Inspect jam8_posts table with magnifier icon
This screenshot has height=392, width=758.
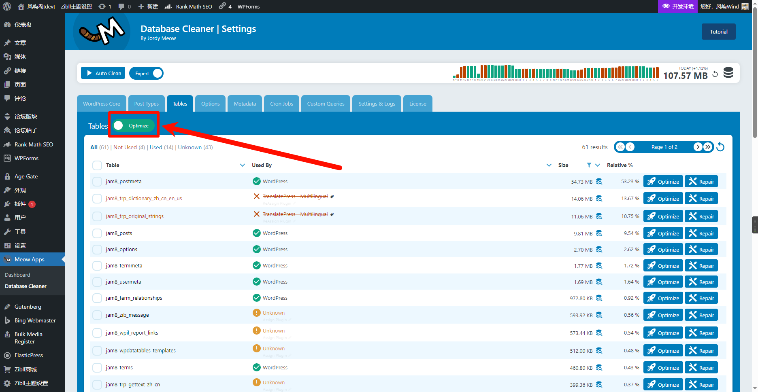point(599,233)
